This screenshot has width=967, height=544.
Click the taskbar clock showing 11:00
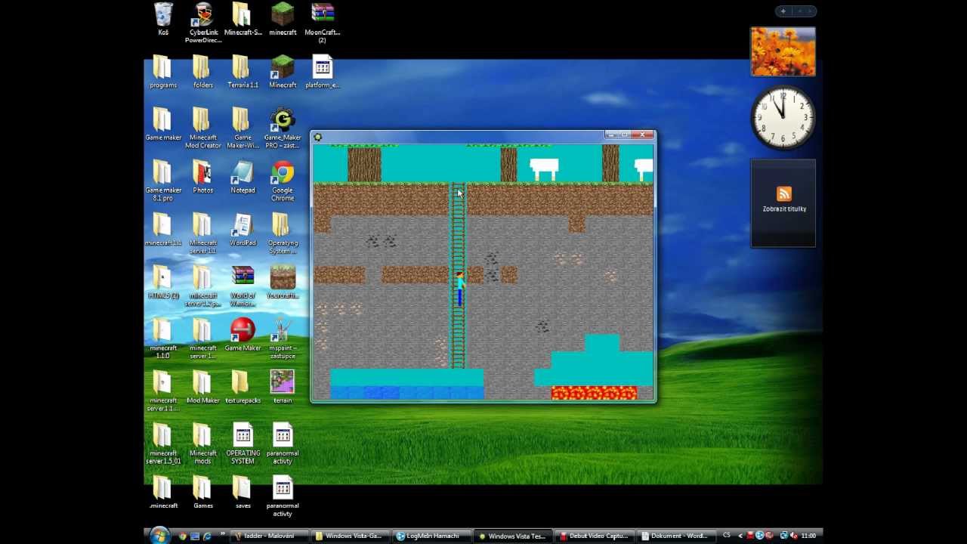coord(808,536)
